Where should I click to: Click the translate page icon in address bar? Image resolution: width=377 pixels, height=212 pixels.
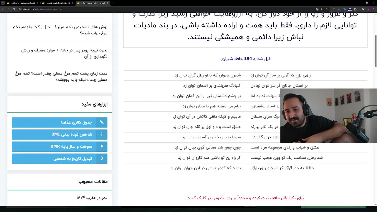point(317,9)
